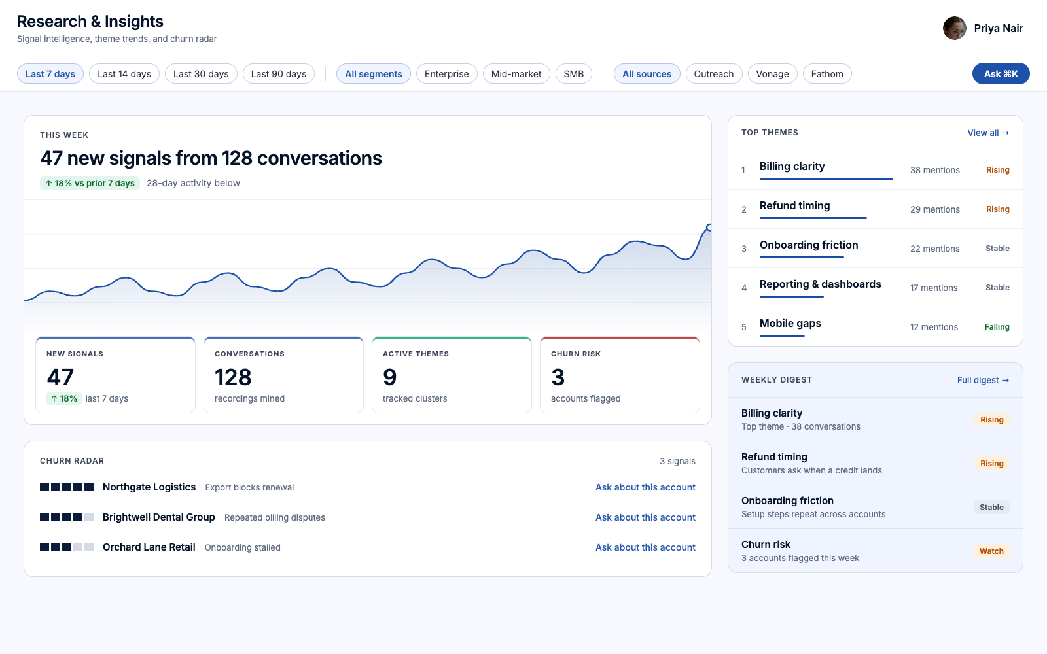Open Onboarding friction digest entry

(876, 507)
